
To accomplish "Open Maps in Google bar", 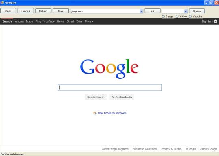I will coord(30,21).
